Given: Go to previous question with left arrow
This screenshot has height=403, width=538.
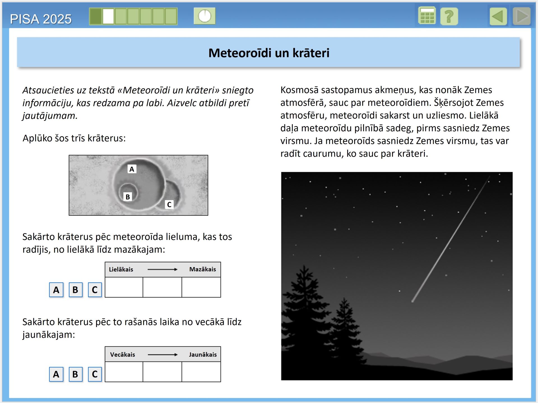Looking at the screenshot, I should [498, 17].
